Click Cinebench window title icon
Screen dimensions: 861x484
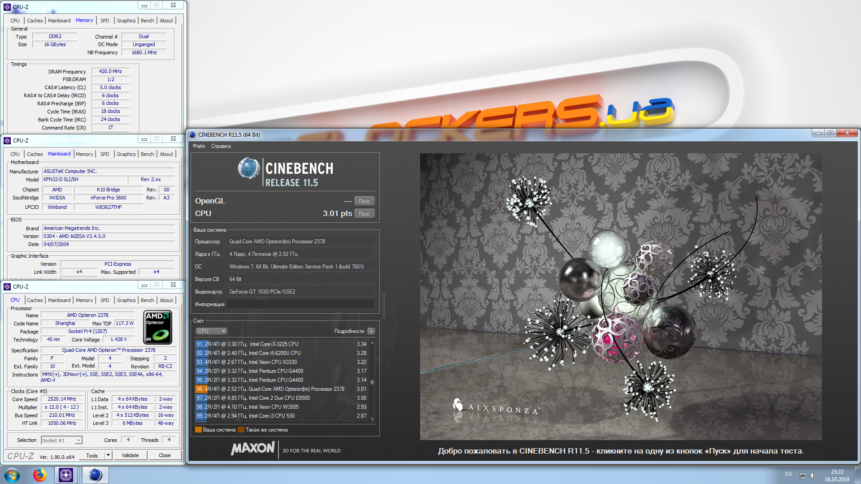[x=192, y=134]
